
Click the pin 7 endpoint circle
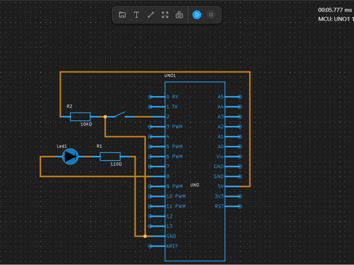tap(150, 166)
